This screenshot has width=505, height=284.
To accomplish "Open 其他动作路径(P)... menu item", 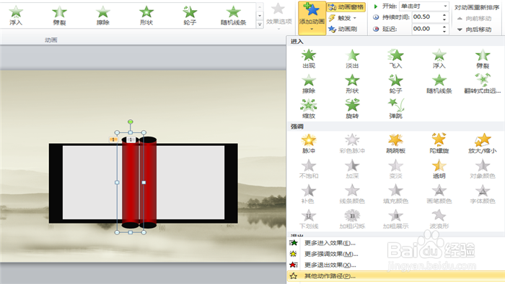I will click(x=395, y=276).
